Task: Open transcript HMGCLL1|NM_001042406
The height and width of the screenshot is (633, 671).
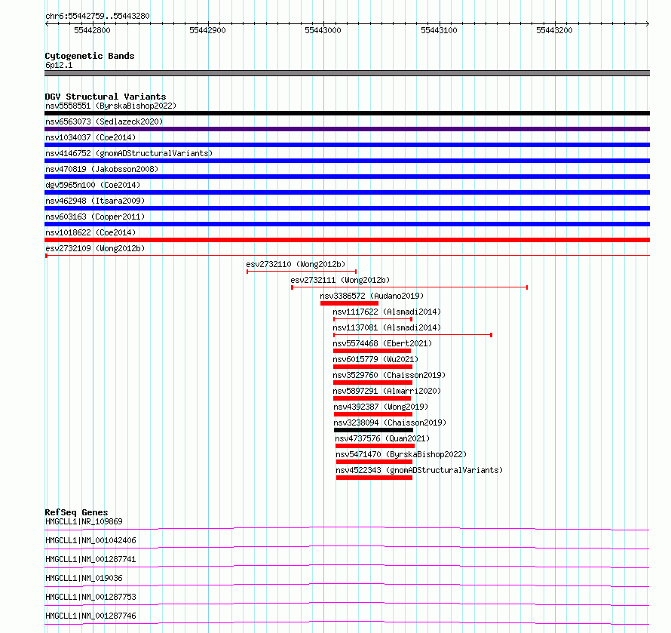Action: point(90,540)
